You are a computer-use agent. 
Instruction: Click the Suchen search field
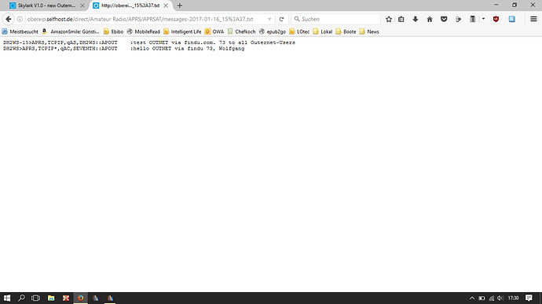(x=336, y=19)
